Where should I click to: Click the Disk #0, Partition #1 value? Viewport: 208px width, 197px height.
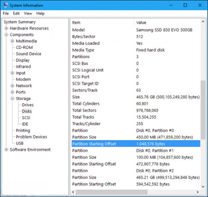point(155,150)
